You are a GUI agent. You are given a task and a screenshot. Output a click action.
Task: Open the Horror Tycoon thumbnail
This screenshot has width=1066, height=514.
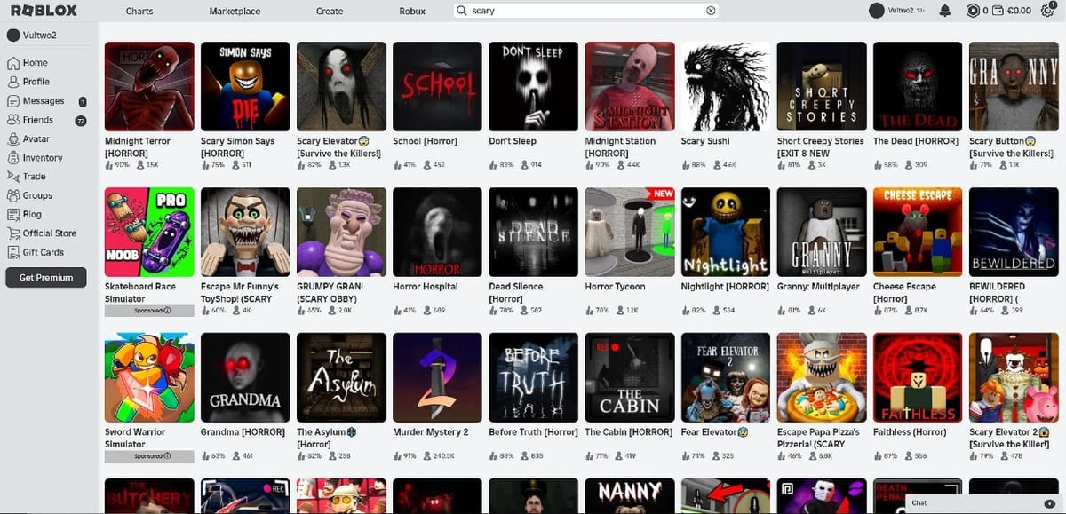pos(629,232)
